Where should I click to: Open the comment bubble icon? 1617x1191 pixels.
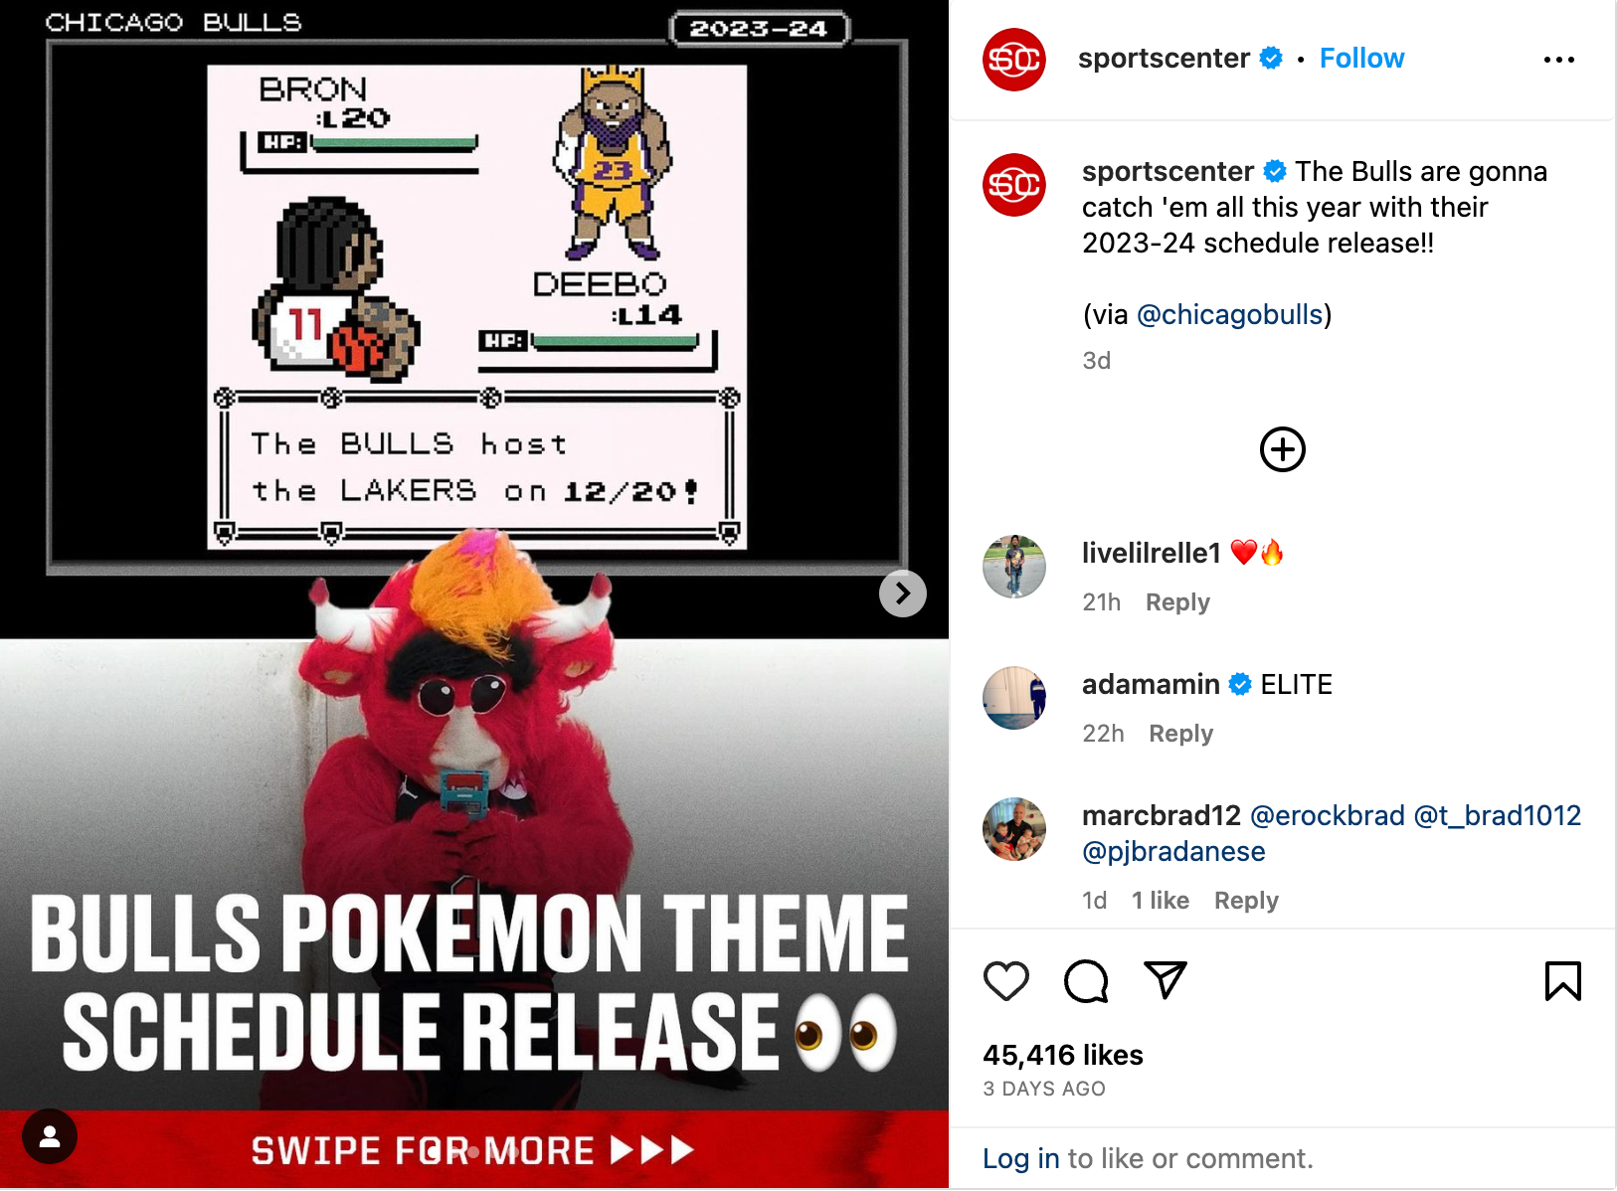[x=1086, y=981]
